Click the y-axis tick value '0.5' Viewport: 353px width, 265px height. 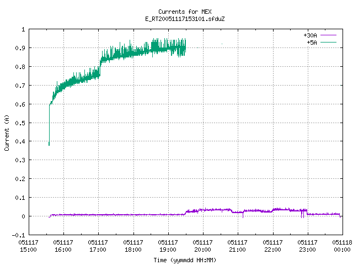(x=20, y=123)
